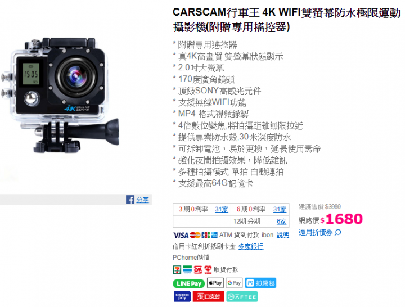Click the FamilyMart pickup icon
The height and width of the screenshot is (307, 405).
pos(187,269)
